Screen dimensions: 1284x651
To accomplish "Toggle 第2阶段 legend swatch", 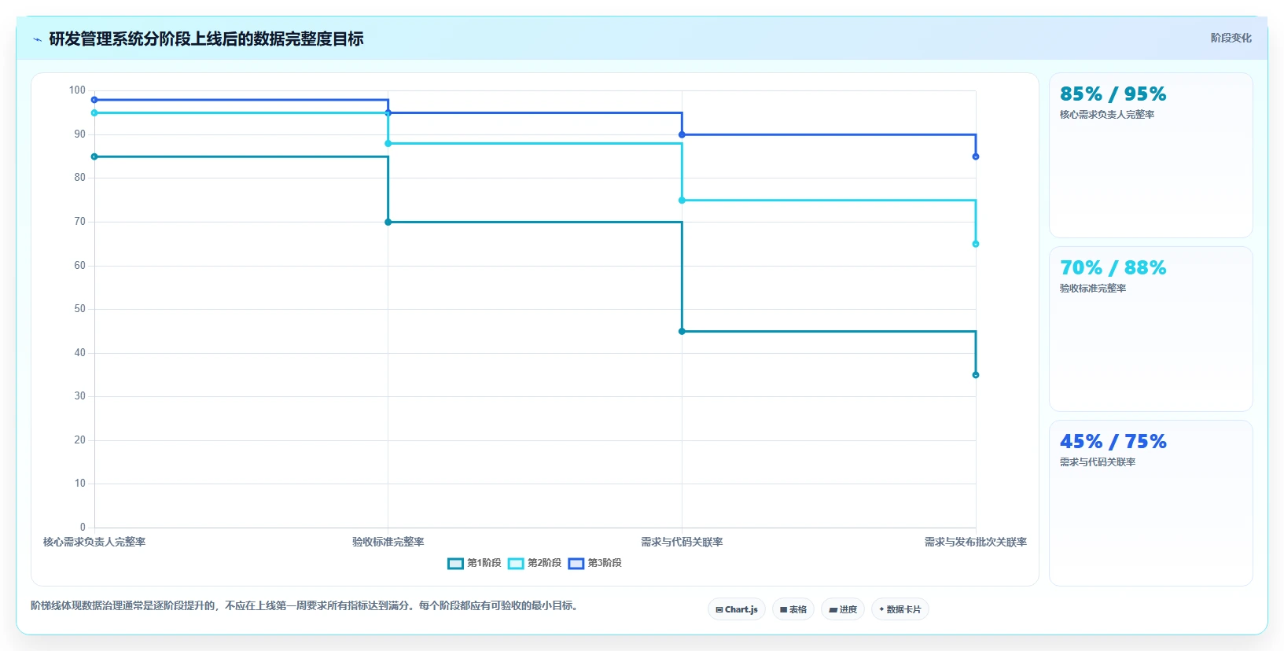I will click(516, 564).
